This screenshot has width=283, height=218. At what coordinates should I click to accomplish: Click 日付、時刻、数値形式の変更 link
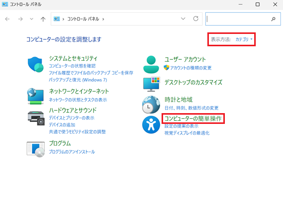coord(191,108)
